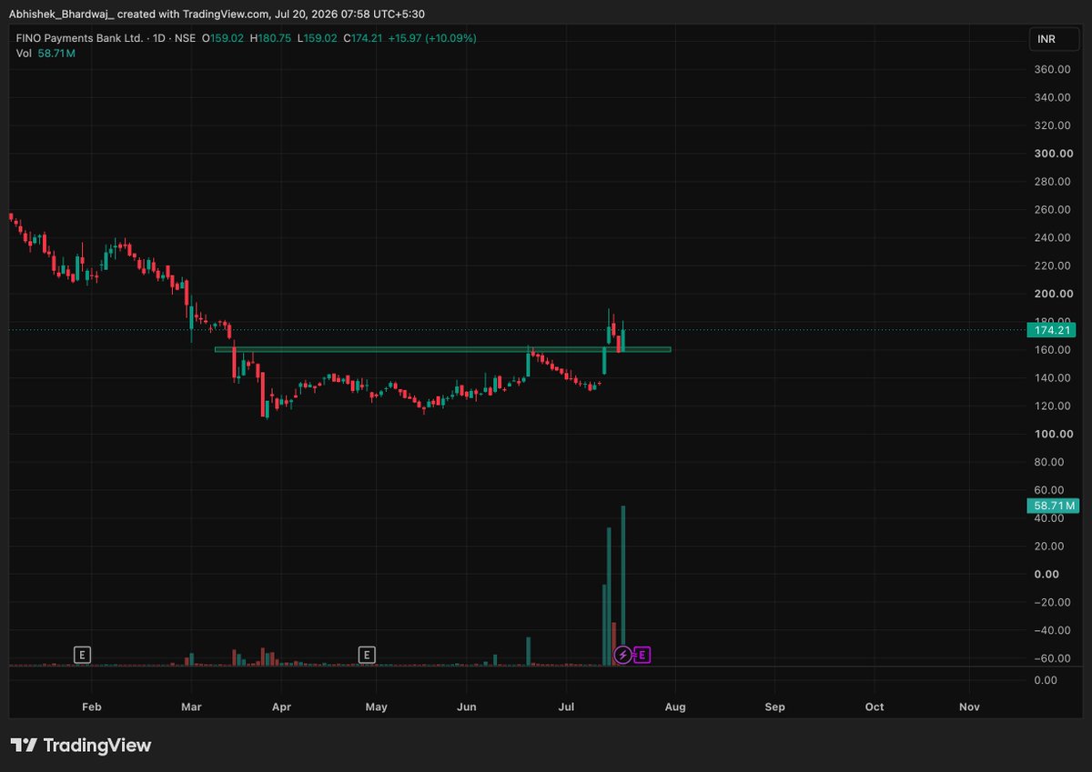Click the Aug label on time axis
The image size is (1092, 772).
click(x=674, y=707)
